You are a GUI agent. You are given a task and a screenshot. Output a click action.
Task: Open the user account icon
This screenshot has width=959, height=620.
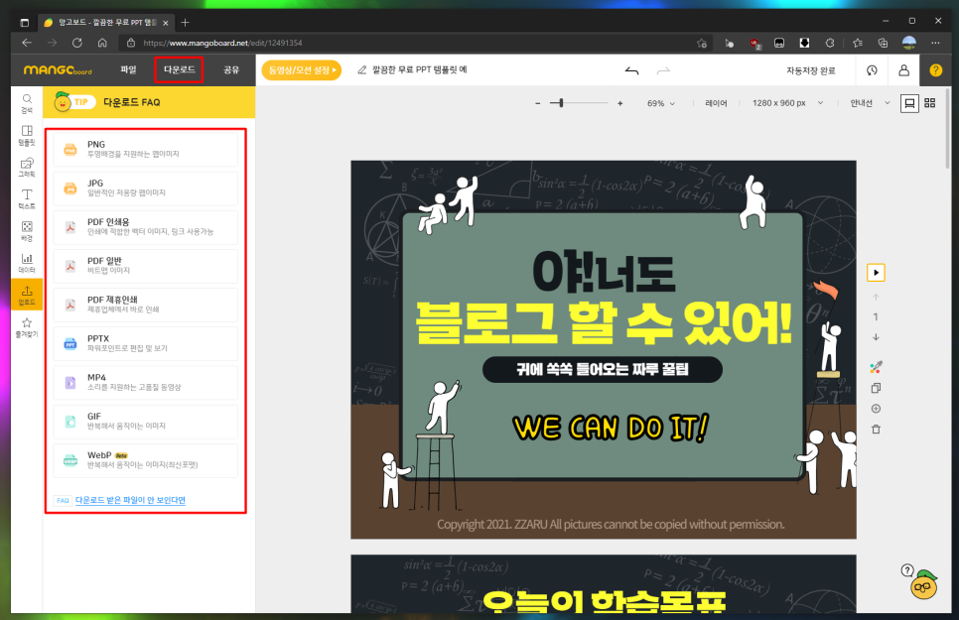pos(904,70)
